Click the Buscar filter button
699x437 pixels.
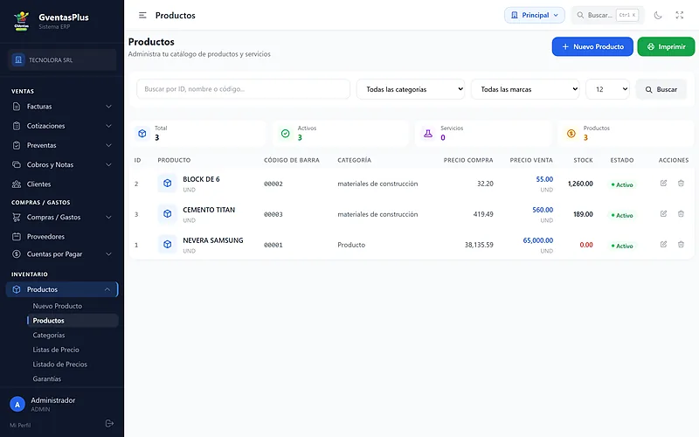[661, 89]
